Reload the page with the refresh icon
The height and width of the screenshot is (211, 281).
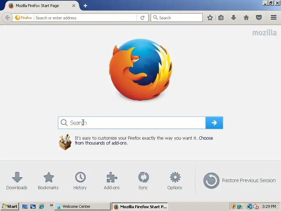[143, 18]
